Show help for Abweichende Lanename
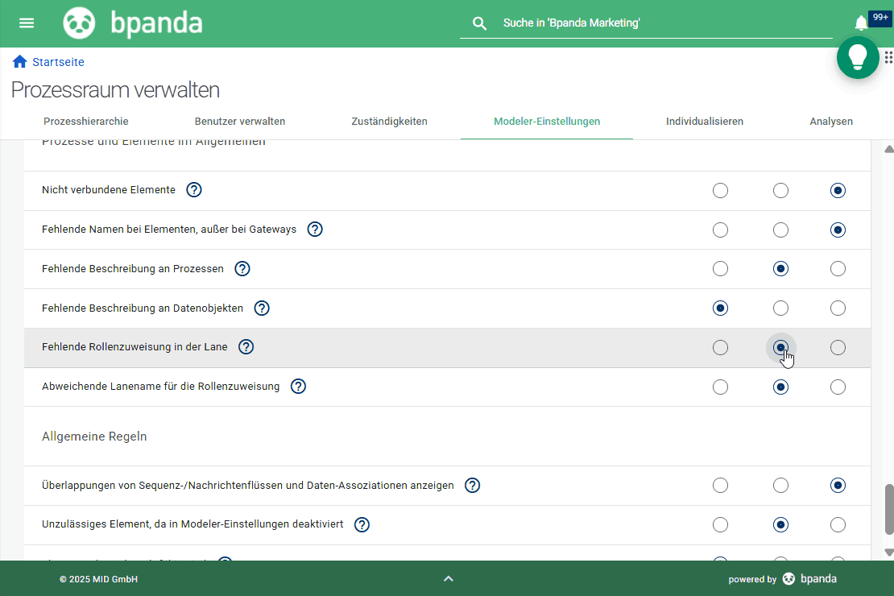This screenshot has height=596, width=894. click(298, 386)
